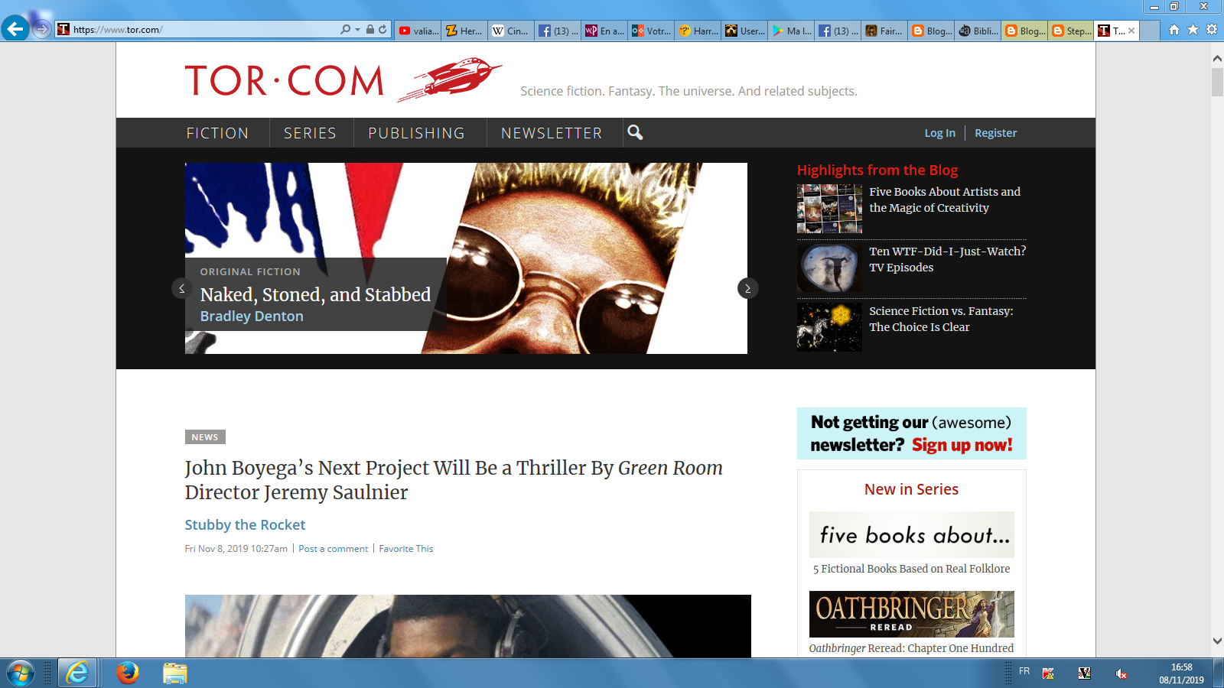Open Favorites with the star icon
Screen dimensions: 1224x688
1193,30
